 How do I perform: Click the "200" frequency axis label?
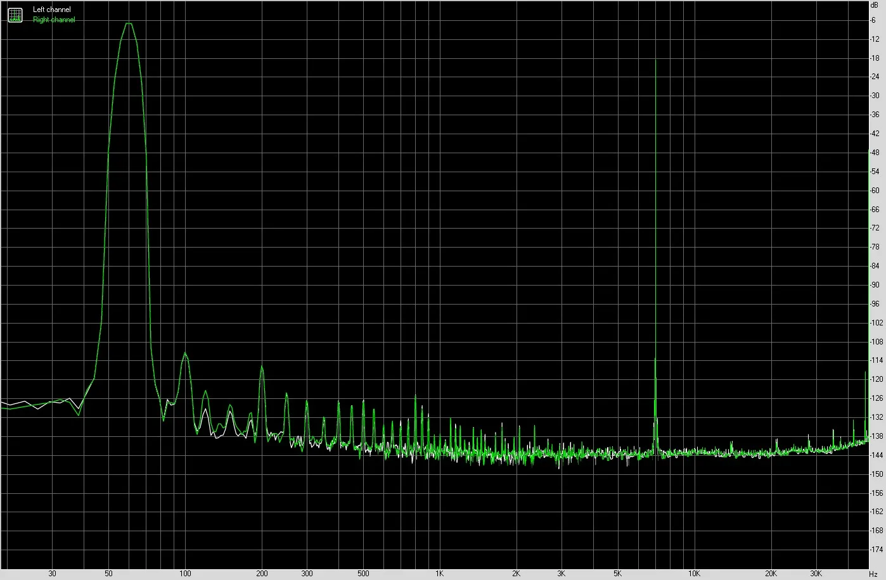coord(262,574)
